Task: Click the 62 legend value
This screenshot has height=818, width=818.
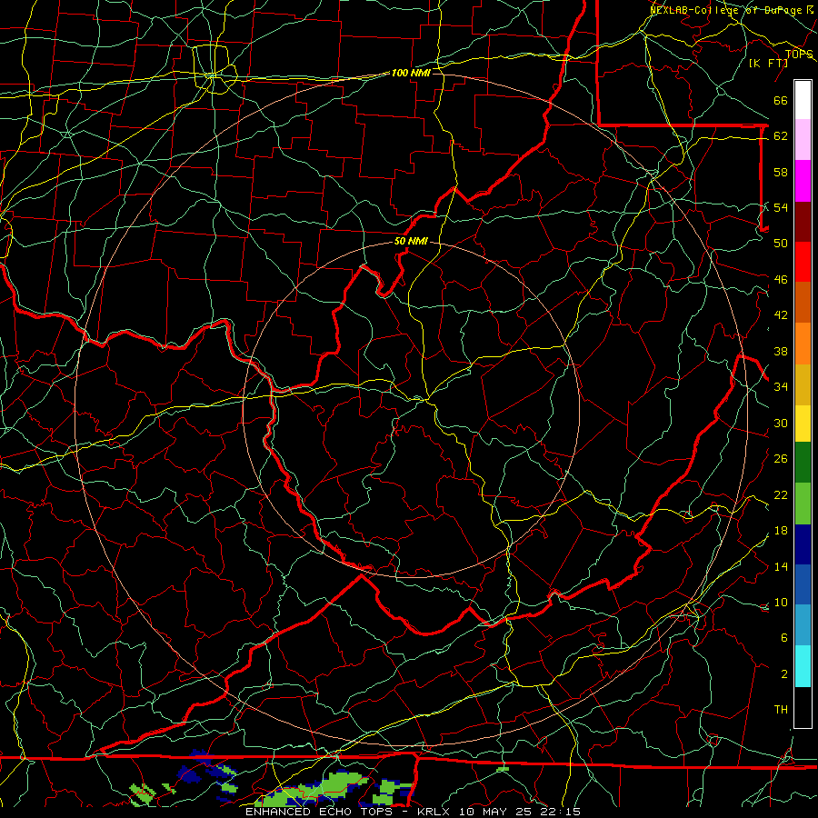Action: tap(781, 135)
